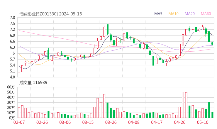Click the 7.2 price axis label
The width and height of the screenshot is (217, 129).
click(12, 30)
